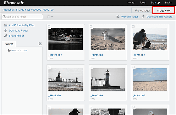This screenshot has height=115, width=176.
Task: Click the Share Folder link
Action: point(16,36)
